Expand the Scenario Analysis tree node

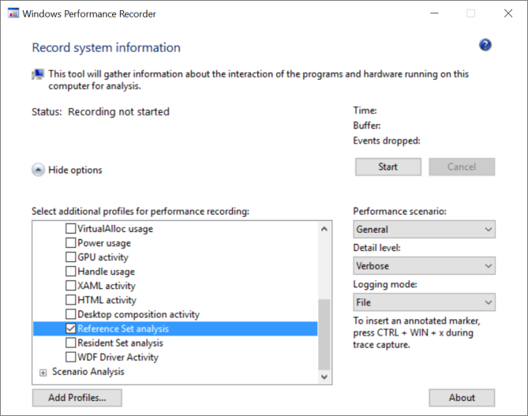[43, 373]
